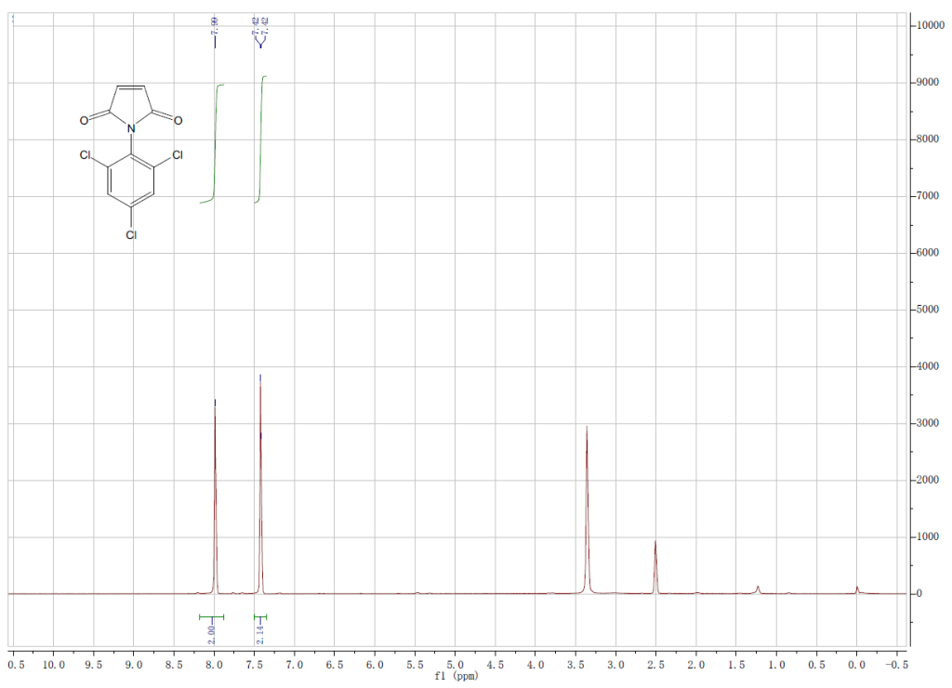952x688 pixels.
Task: Click the 5000 intensity axis label
Action: [x=928, y=310]
